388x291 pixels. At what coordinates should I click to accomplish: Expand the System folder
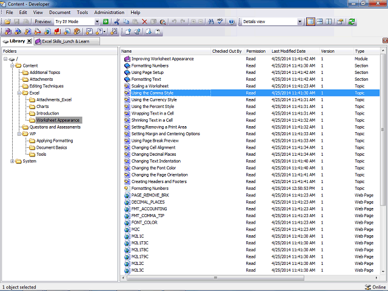pyautogui.click(x=12, y=161)
